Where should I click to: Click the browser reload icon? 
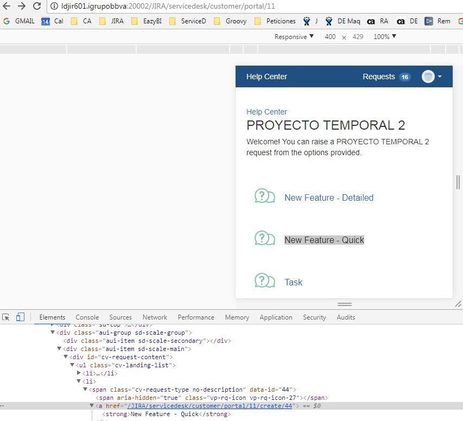click(x=37, y=6)
